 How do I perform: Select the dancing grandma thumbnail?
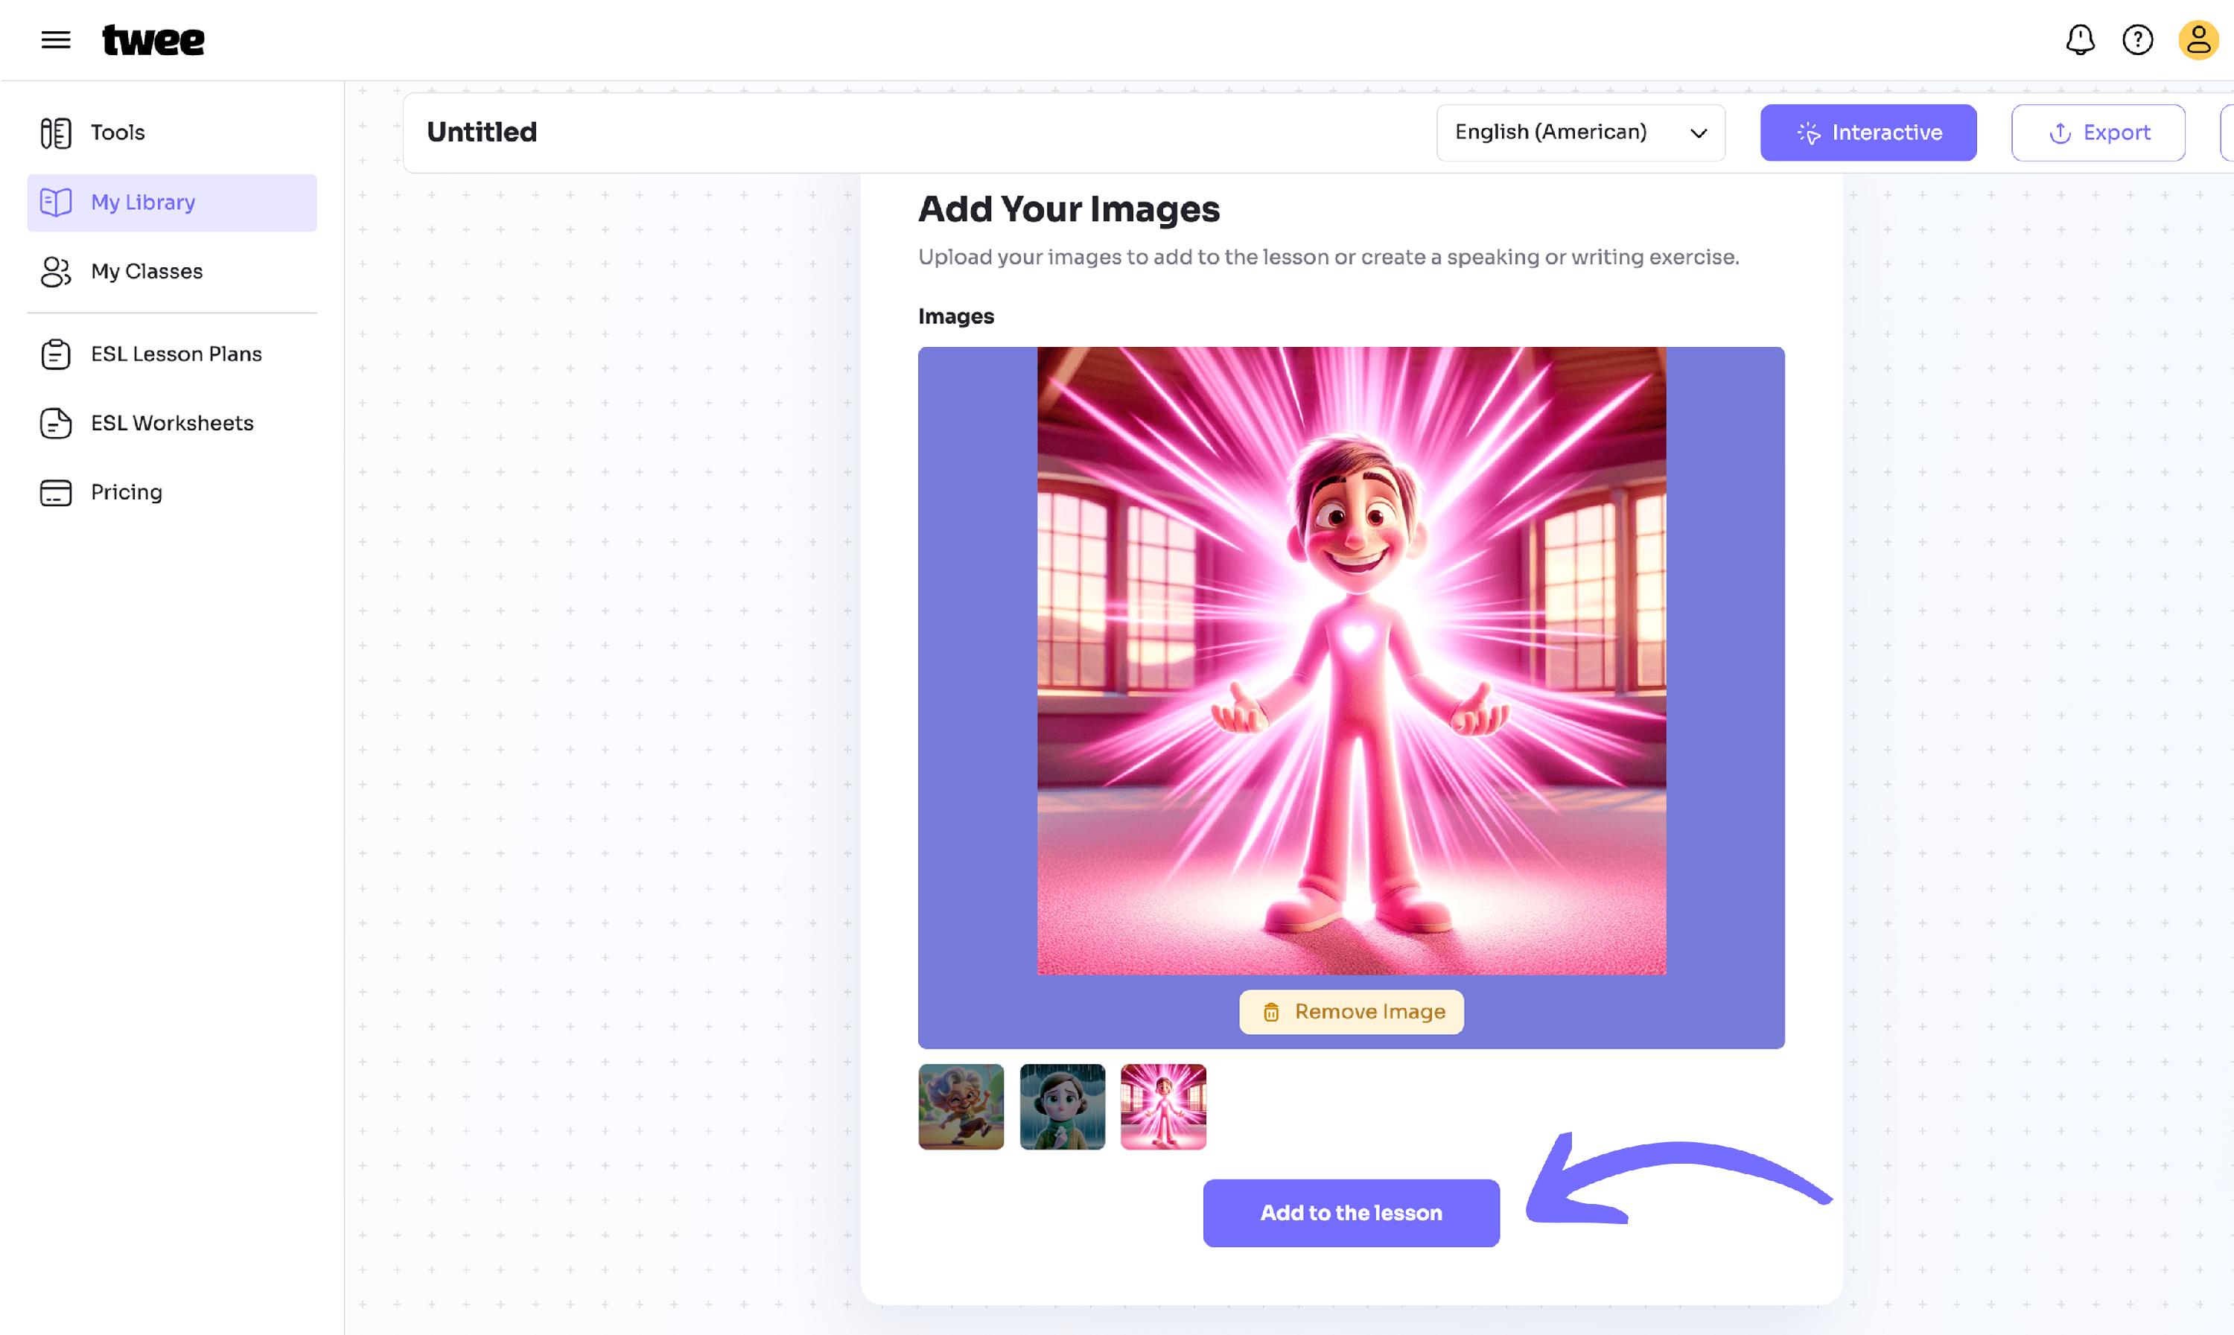tap(961, 1106)
